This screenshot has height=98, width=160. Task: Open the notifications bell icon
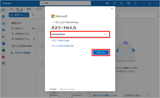[x=121, y=3]
